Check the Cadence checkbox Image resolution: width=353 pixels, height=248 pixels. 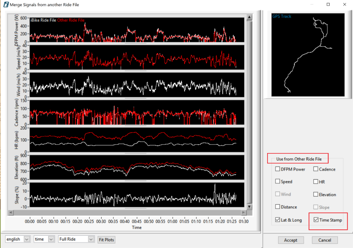point(316,169)
